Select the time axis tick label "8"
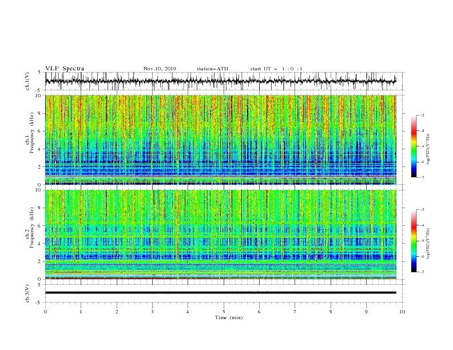 (331, 312)
